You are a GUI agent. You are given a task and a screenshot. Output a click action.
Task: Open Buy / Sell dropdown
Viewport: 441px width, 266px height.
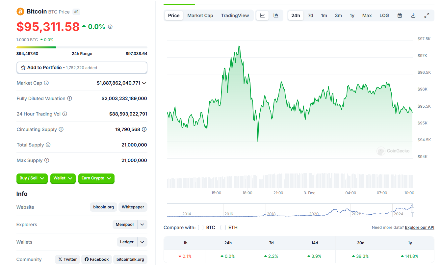[x=32, y=178]
